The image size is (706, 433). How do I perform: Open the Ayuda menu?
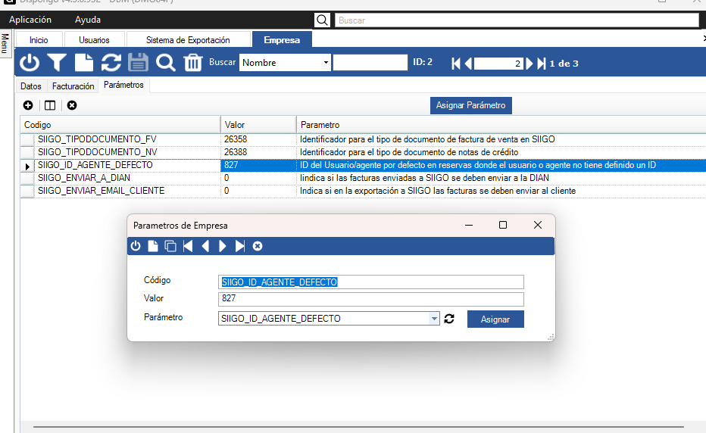pyautogui.click(x=88, y=20)
